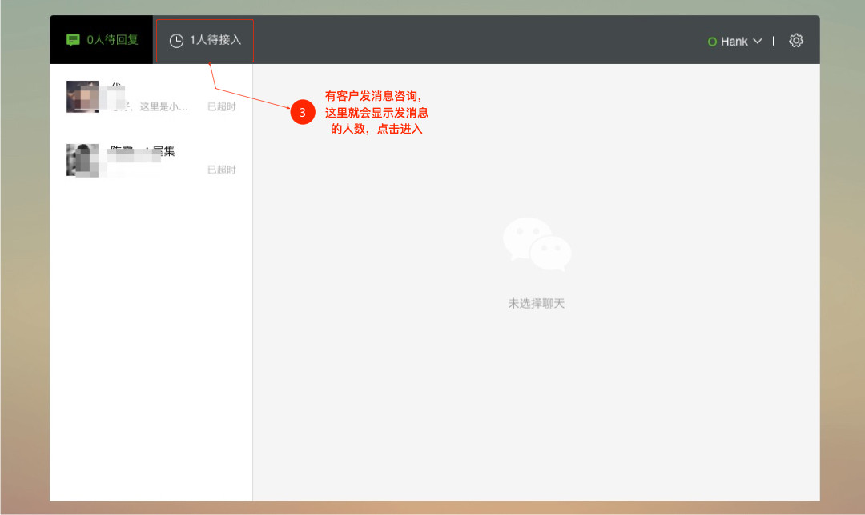Click 已超时 label on second conversation

221,170
